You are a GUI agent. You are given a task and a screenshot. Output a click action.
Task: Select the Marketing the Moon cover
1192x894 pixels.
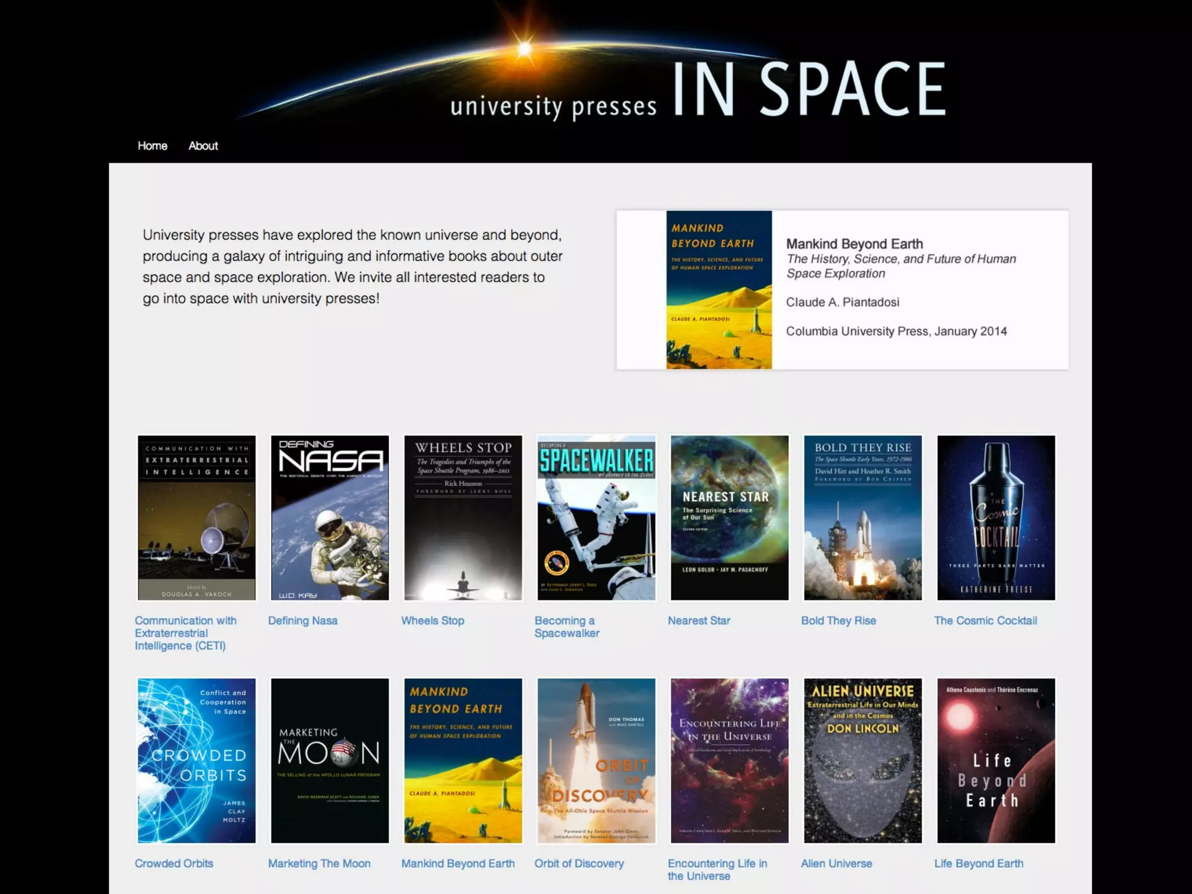tap(329, 760)
